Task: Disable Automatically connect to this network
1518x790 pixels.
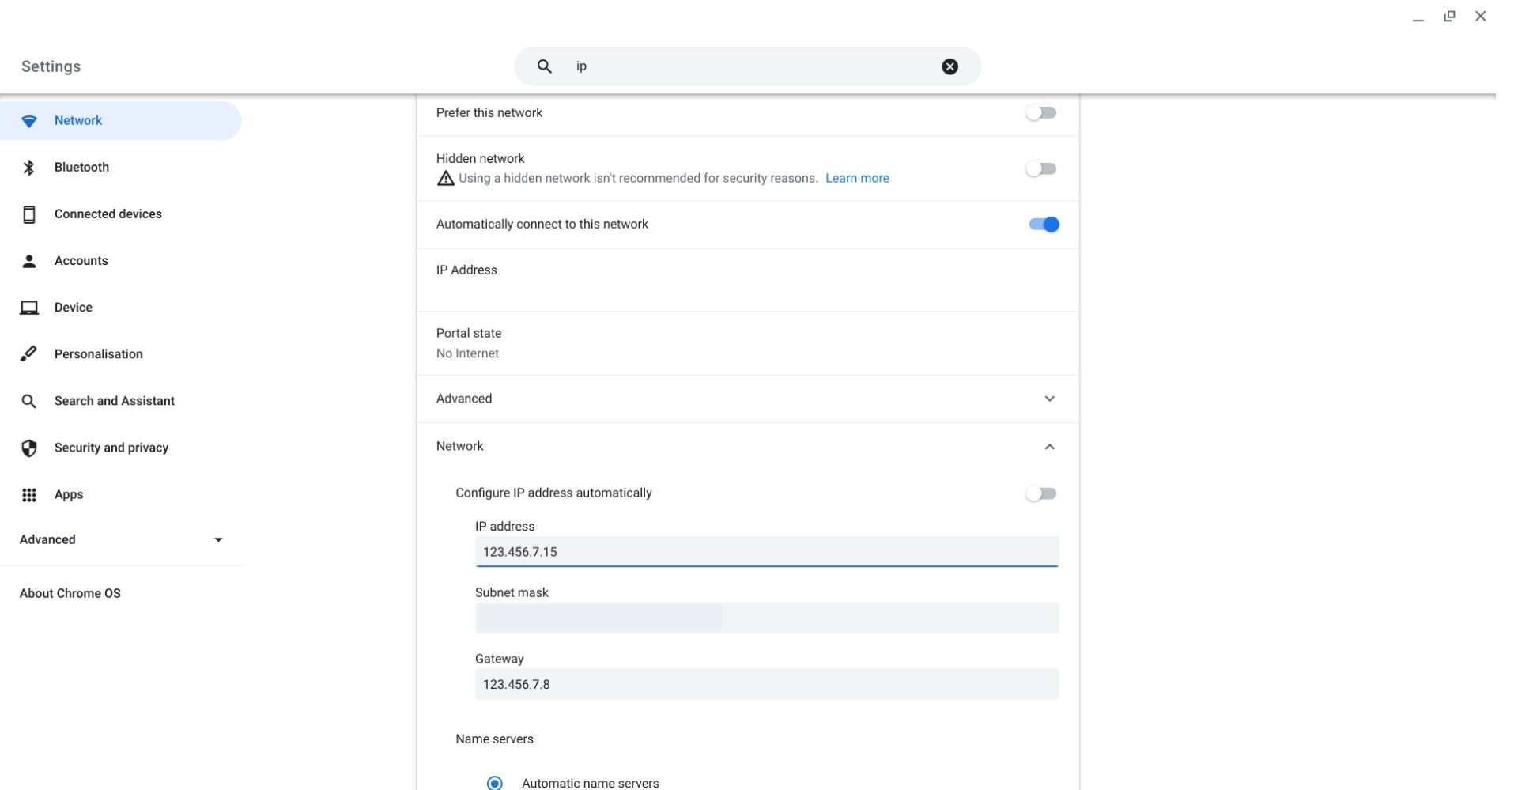Action: [1044, 225]
